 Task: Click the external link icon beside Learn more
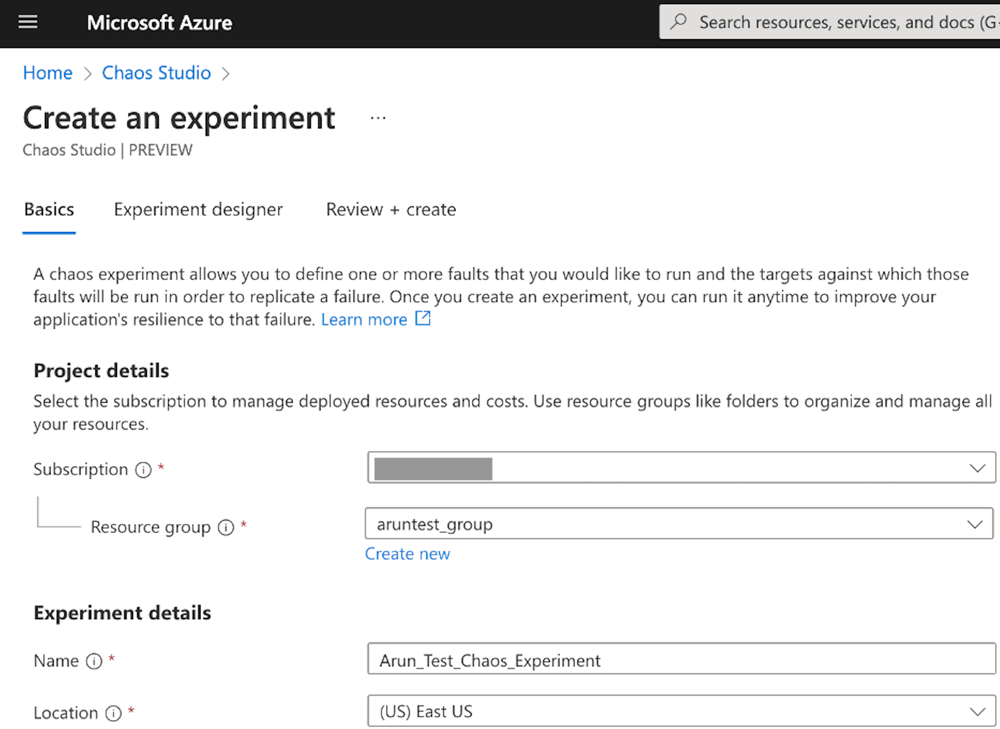click(423, 319)
